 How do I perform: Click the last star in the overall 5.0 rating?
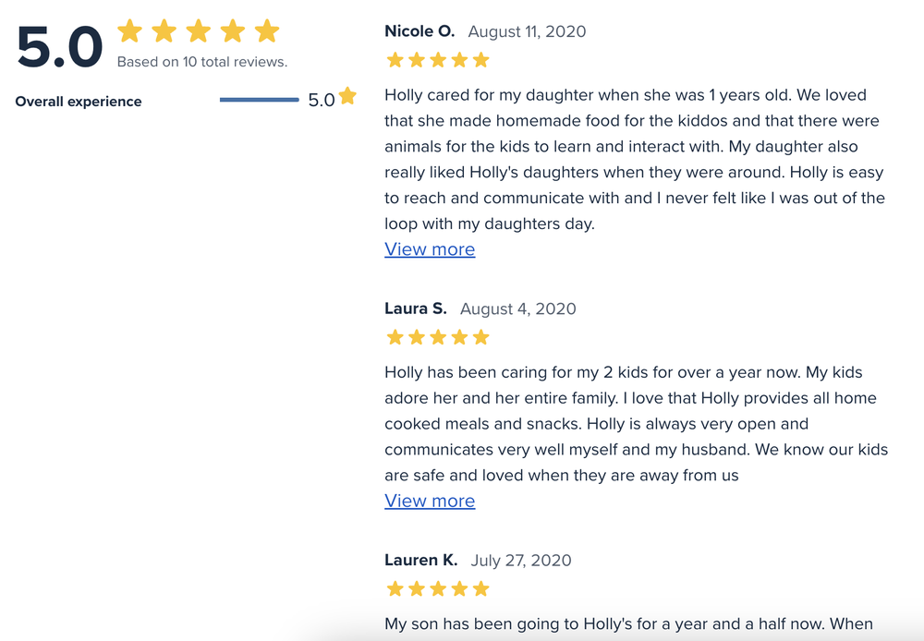pyautogui.click(x=267, y=31)
